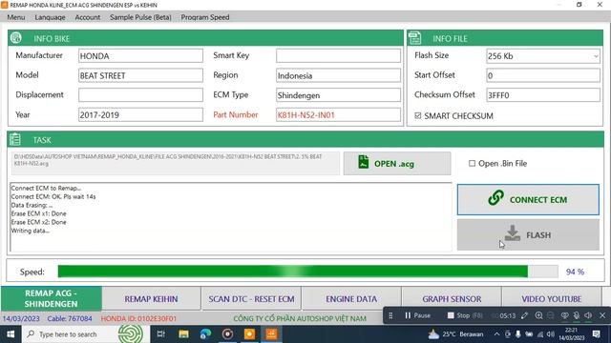Screen dimensions: 611x343
Task: Click the recorder zoom in magnifier
Action: tap(538, 315)
